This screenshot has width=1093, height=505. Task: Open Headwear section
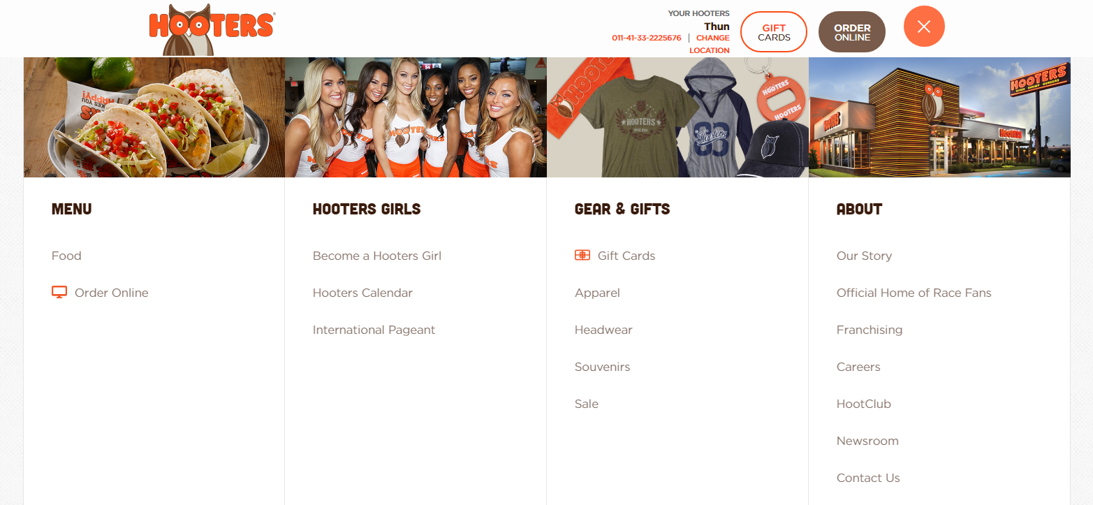tap(603, 330)
